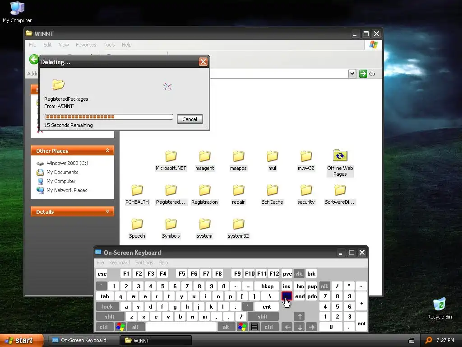
Task: Toggle the nlk num lock key
Action: point(324,286)
